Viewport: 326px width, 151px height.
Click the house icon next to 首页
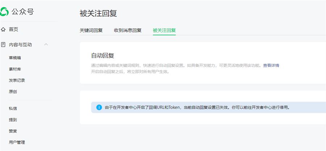click(x=3, y=29)
